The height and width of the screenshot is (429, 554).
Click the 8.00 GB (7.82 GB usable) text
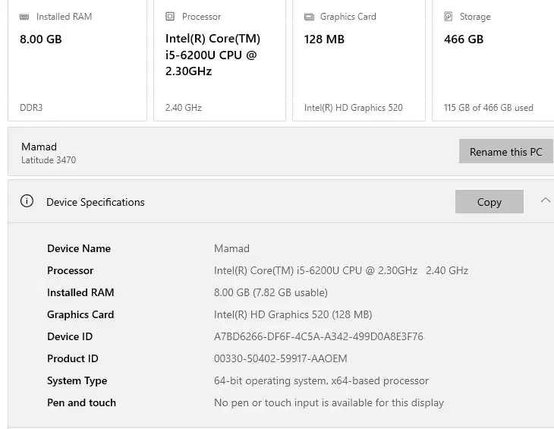pos(270,292)
